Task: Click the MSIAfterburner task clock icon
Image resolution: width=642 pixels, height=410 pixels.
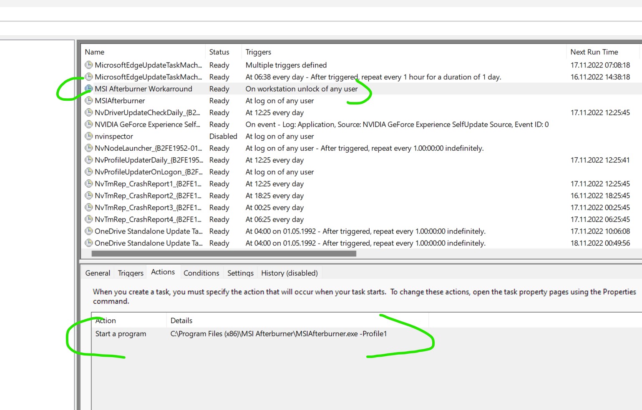Action: tap(89, 101)
